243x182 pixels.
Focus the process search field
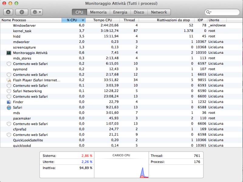222,12
